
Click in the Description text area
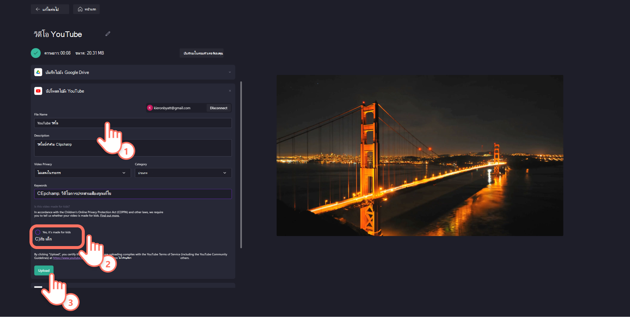tap(133, 148)
